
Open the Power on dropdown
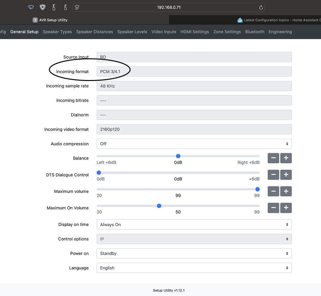[x=194, y=253]
